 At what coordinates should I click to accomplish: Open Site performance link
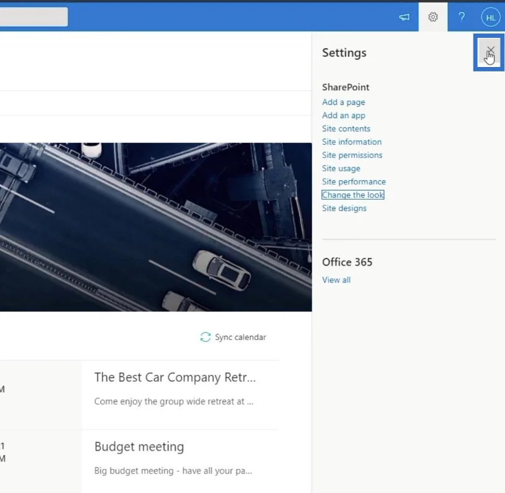click(353, 181)
